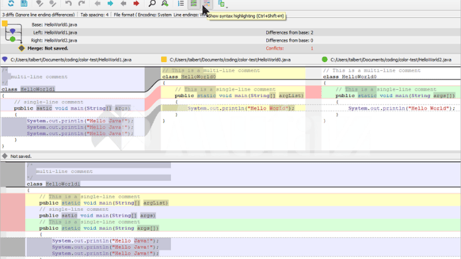Screen dimensions: 461x259
Task: Click 'class HelloWorld0' in center pane
Action: (189, 77)
